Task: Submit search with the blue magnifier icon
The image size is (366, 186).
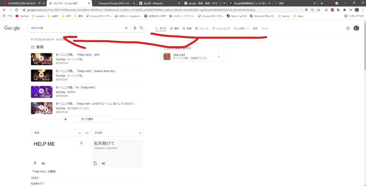Action: click(x=141, y=28)
